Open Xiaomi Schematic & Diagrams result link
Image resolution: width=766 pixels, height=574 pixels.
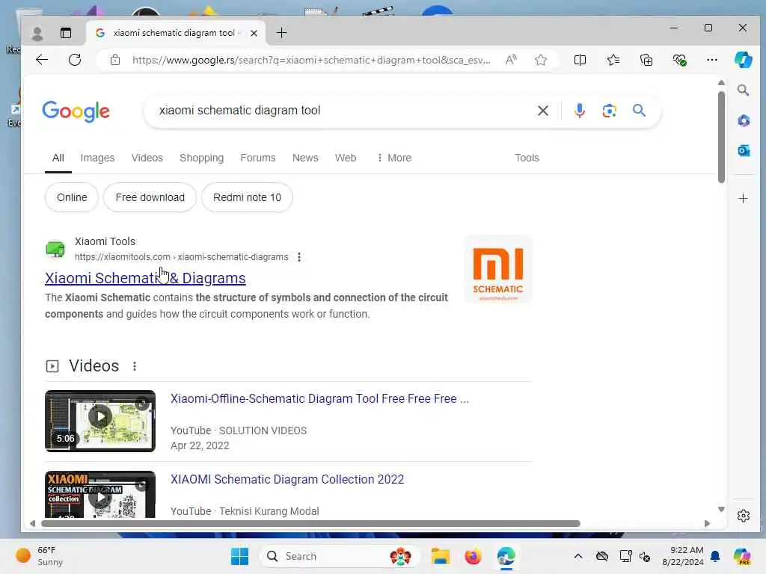pos(145,278)
